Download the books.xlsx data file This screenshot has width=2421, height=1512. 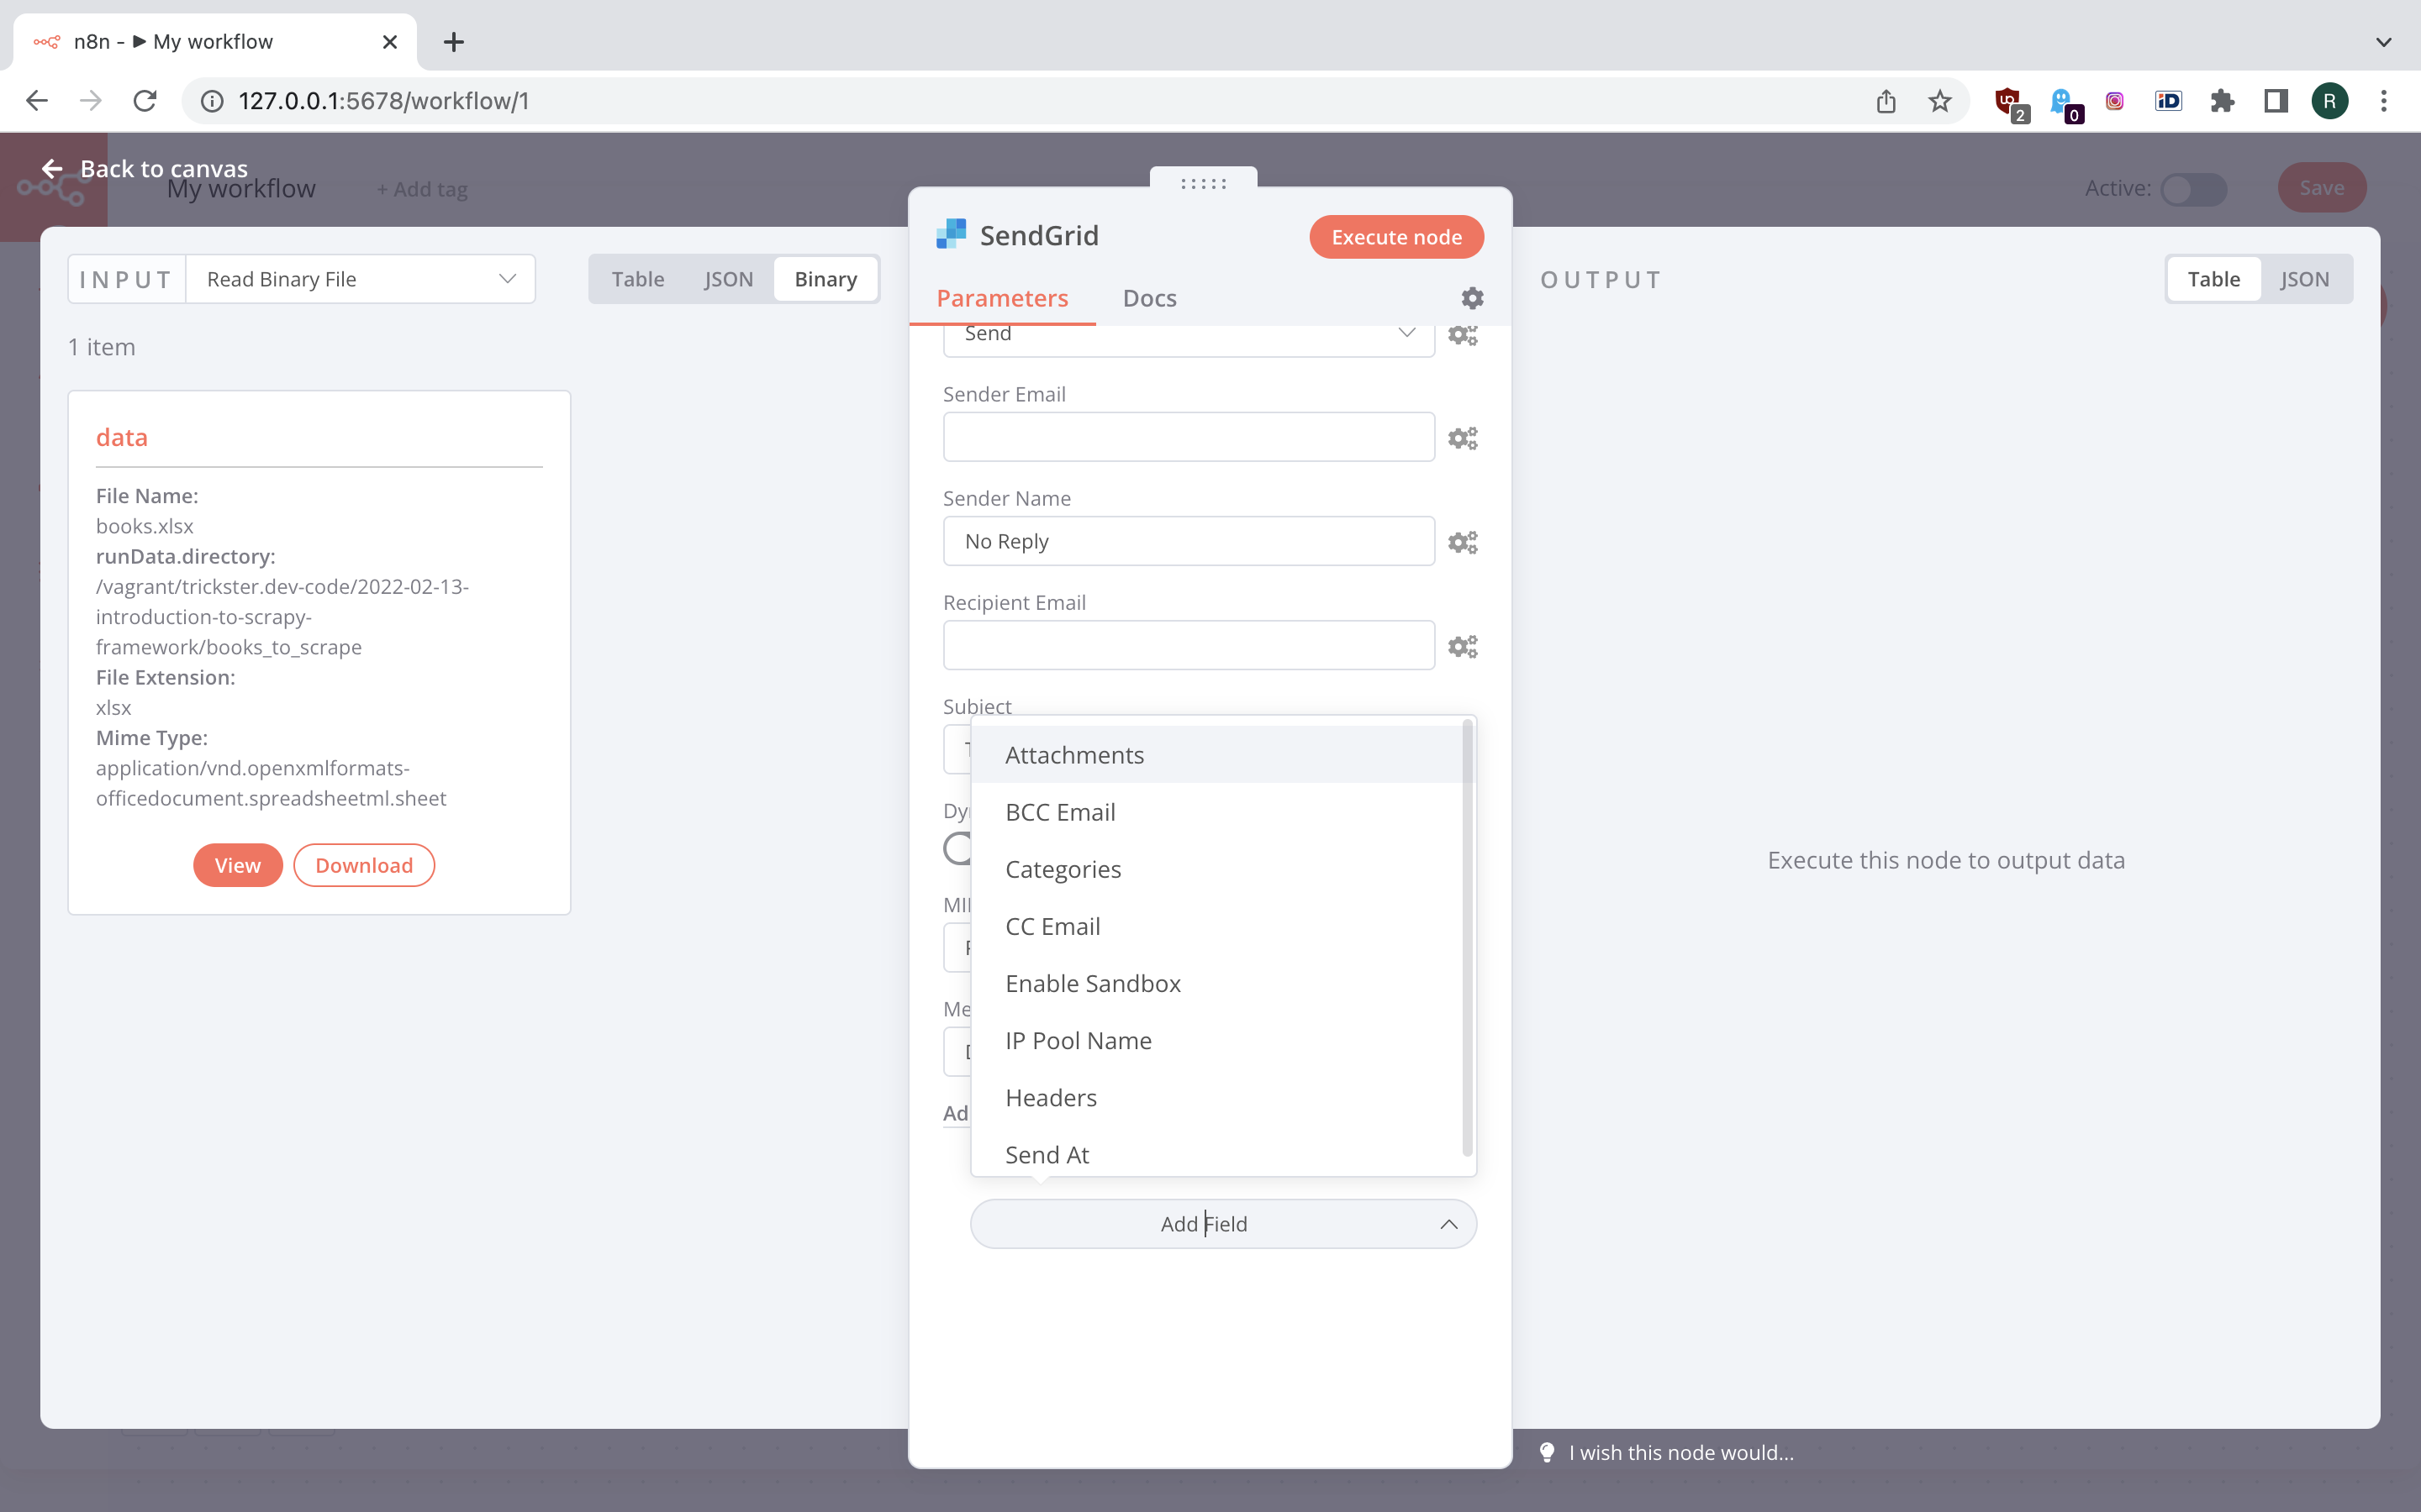[364, 865]
